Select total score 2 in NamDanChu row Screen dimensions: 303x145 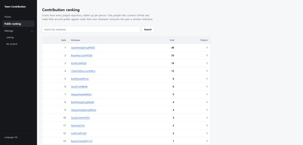(173, 126)
